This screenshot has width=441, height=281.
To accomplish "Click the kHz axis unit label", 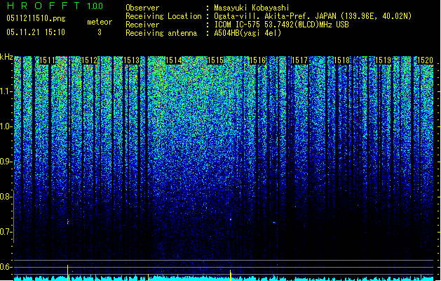I will pyautogui.click(x=6, y=57).
